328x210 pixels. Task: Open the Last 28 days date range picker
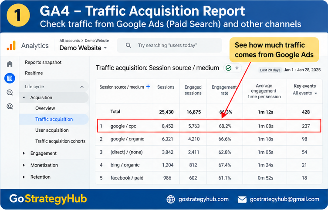[270, 70]
